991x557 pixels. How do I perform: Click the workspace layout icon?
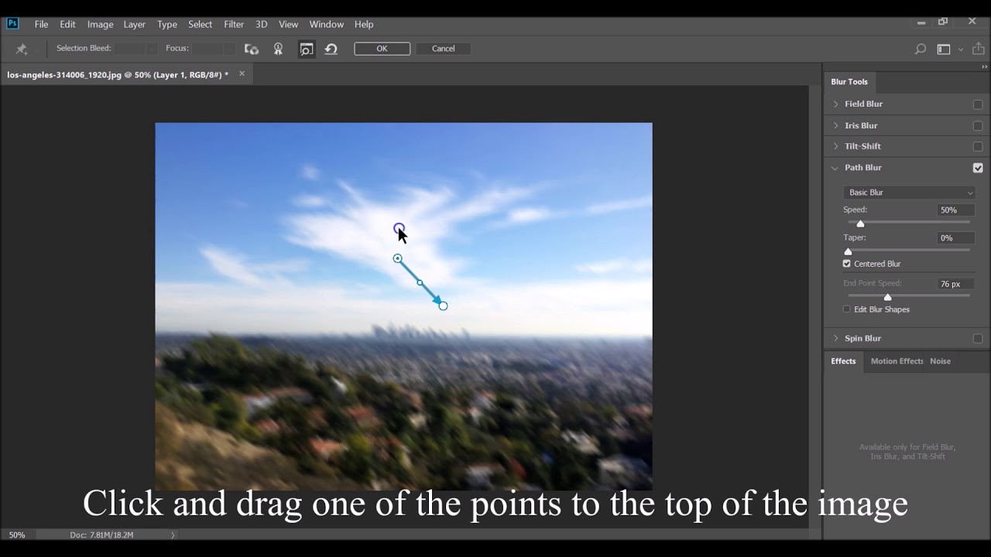(x=943, y=49)
